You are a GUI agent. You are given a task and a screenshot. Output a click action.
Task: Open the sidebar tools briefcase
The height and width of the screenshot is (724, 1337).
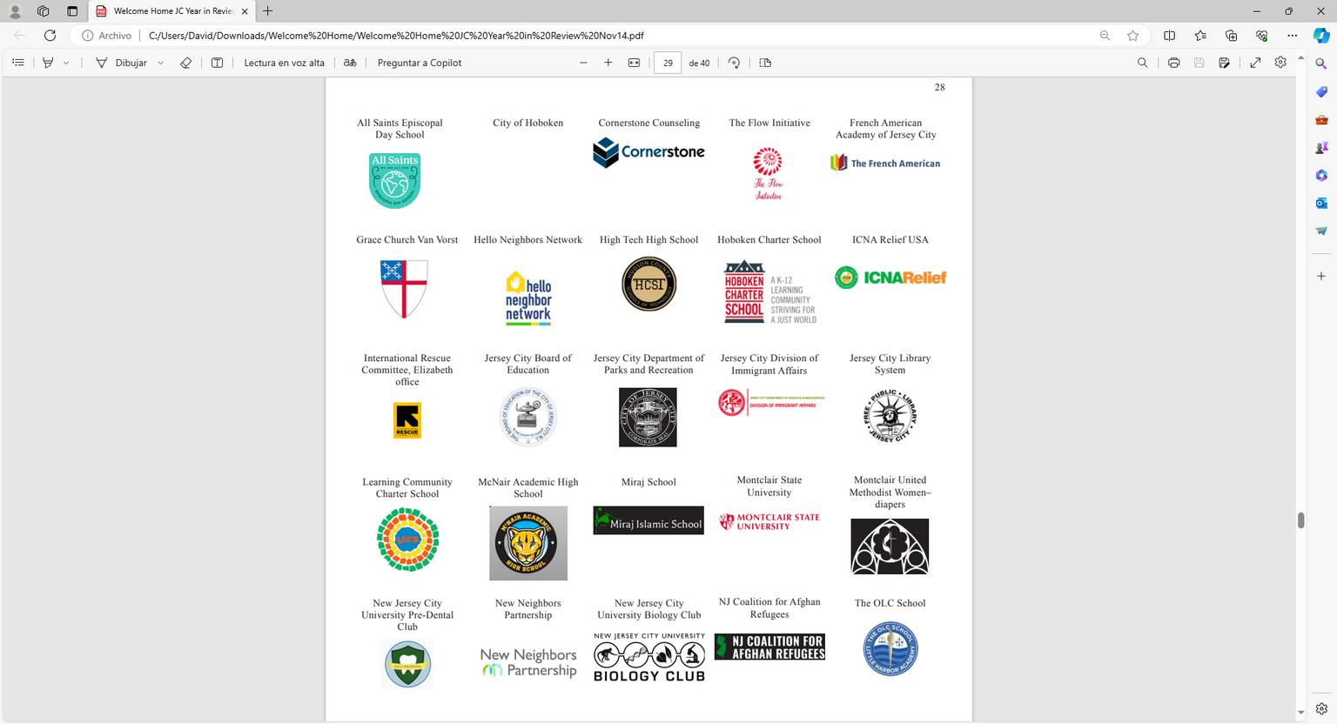click(1321, 120)
